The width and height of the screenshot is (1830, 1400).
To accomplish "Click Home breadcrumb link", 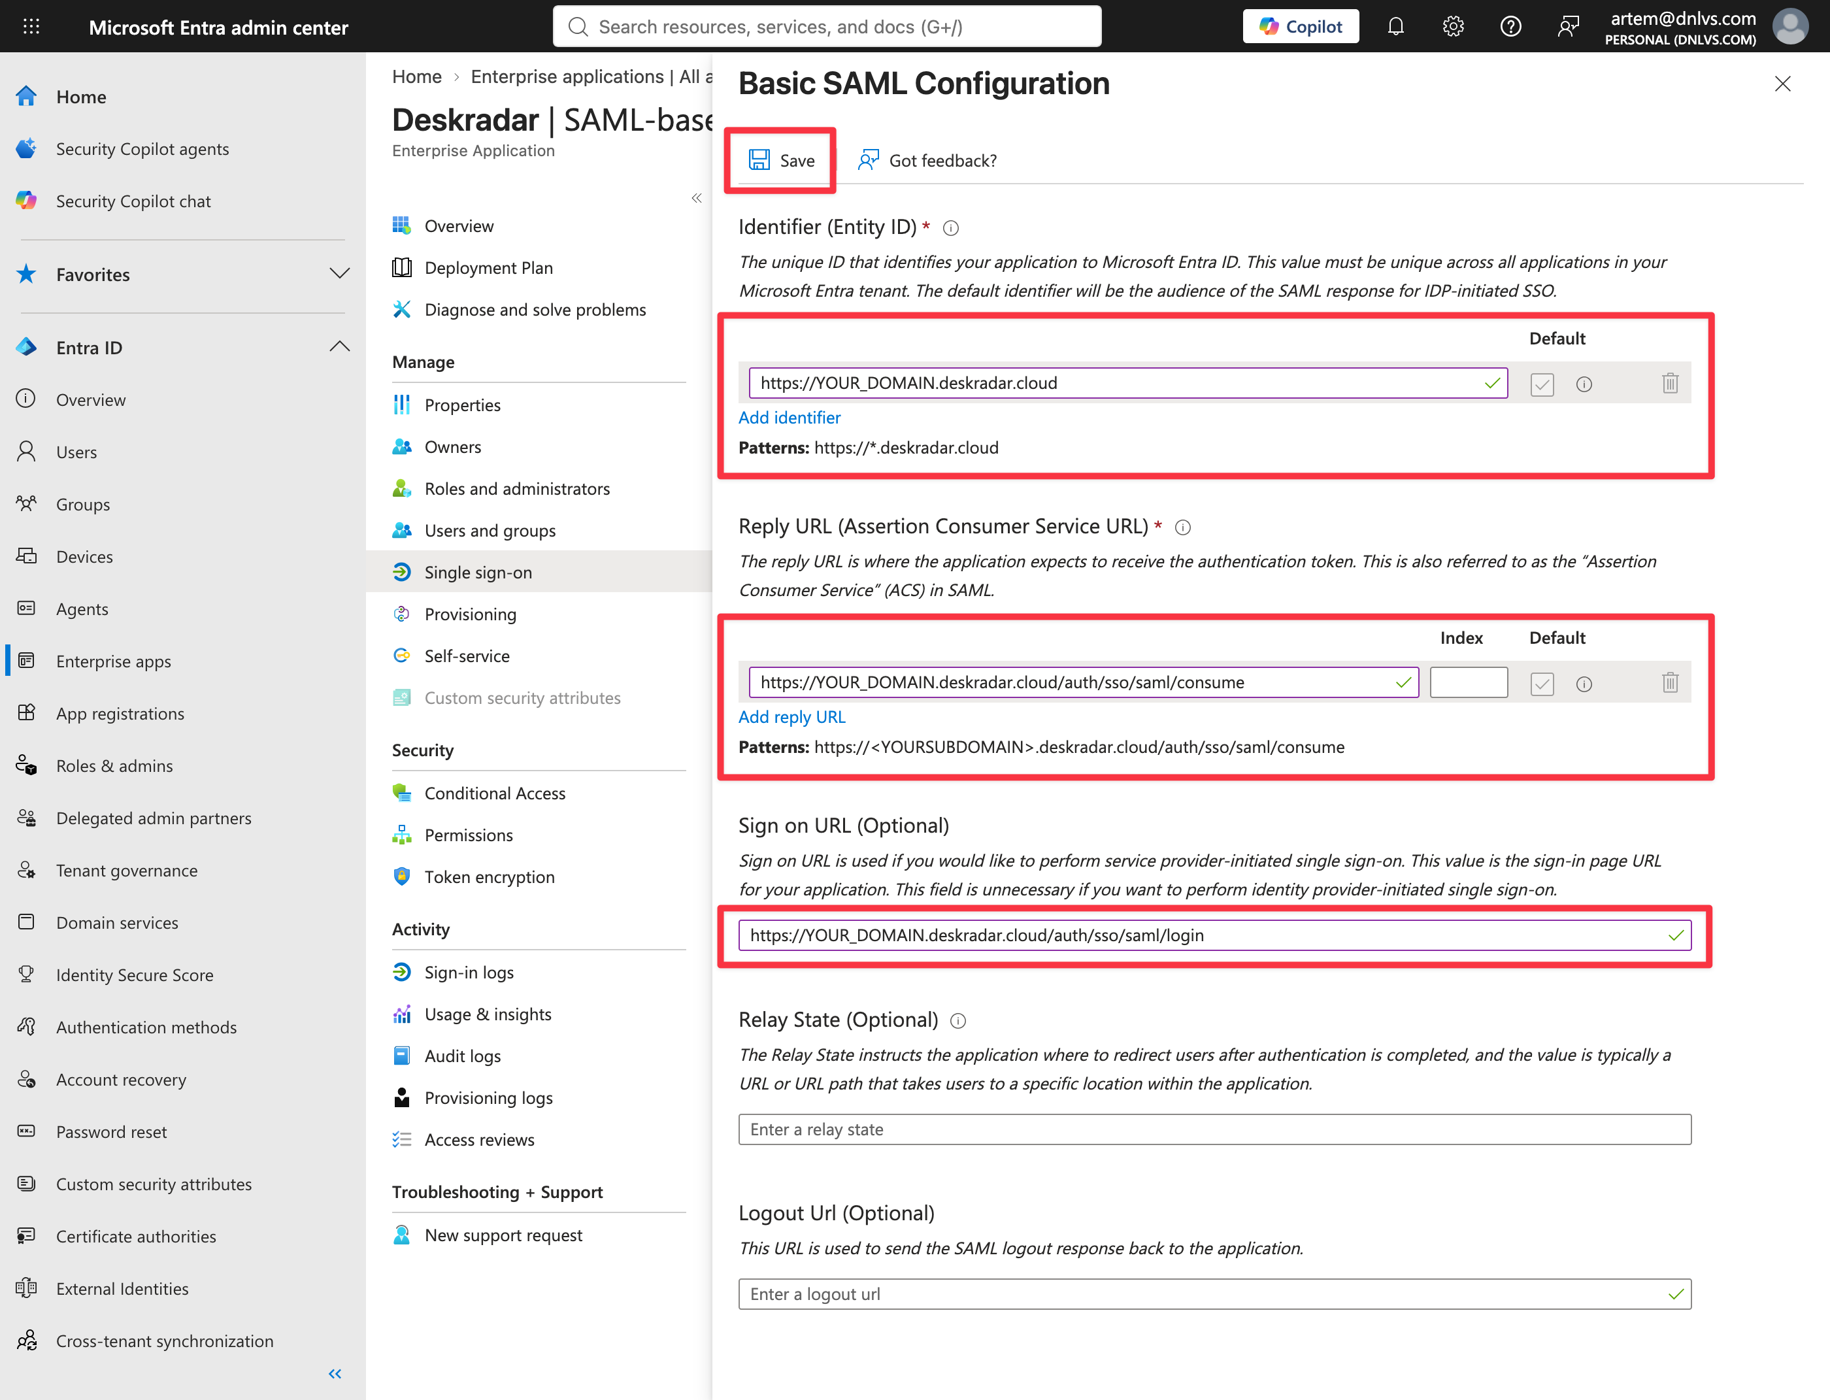I will [x=417, y=76].
